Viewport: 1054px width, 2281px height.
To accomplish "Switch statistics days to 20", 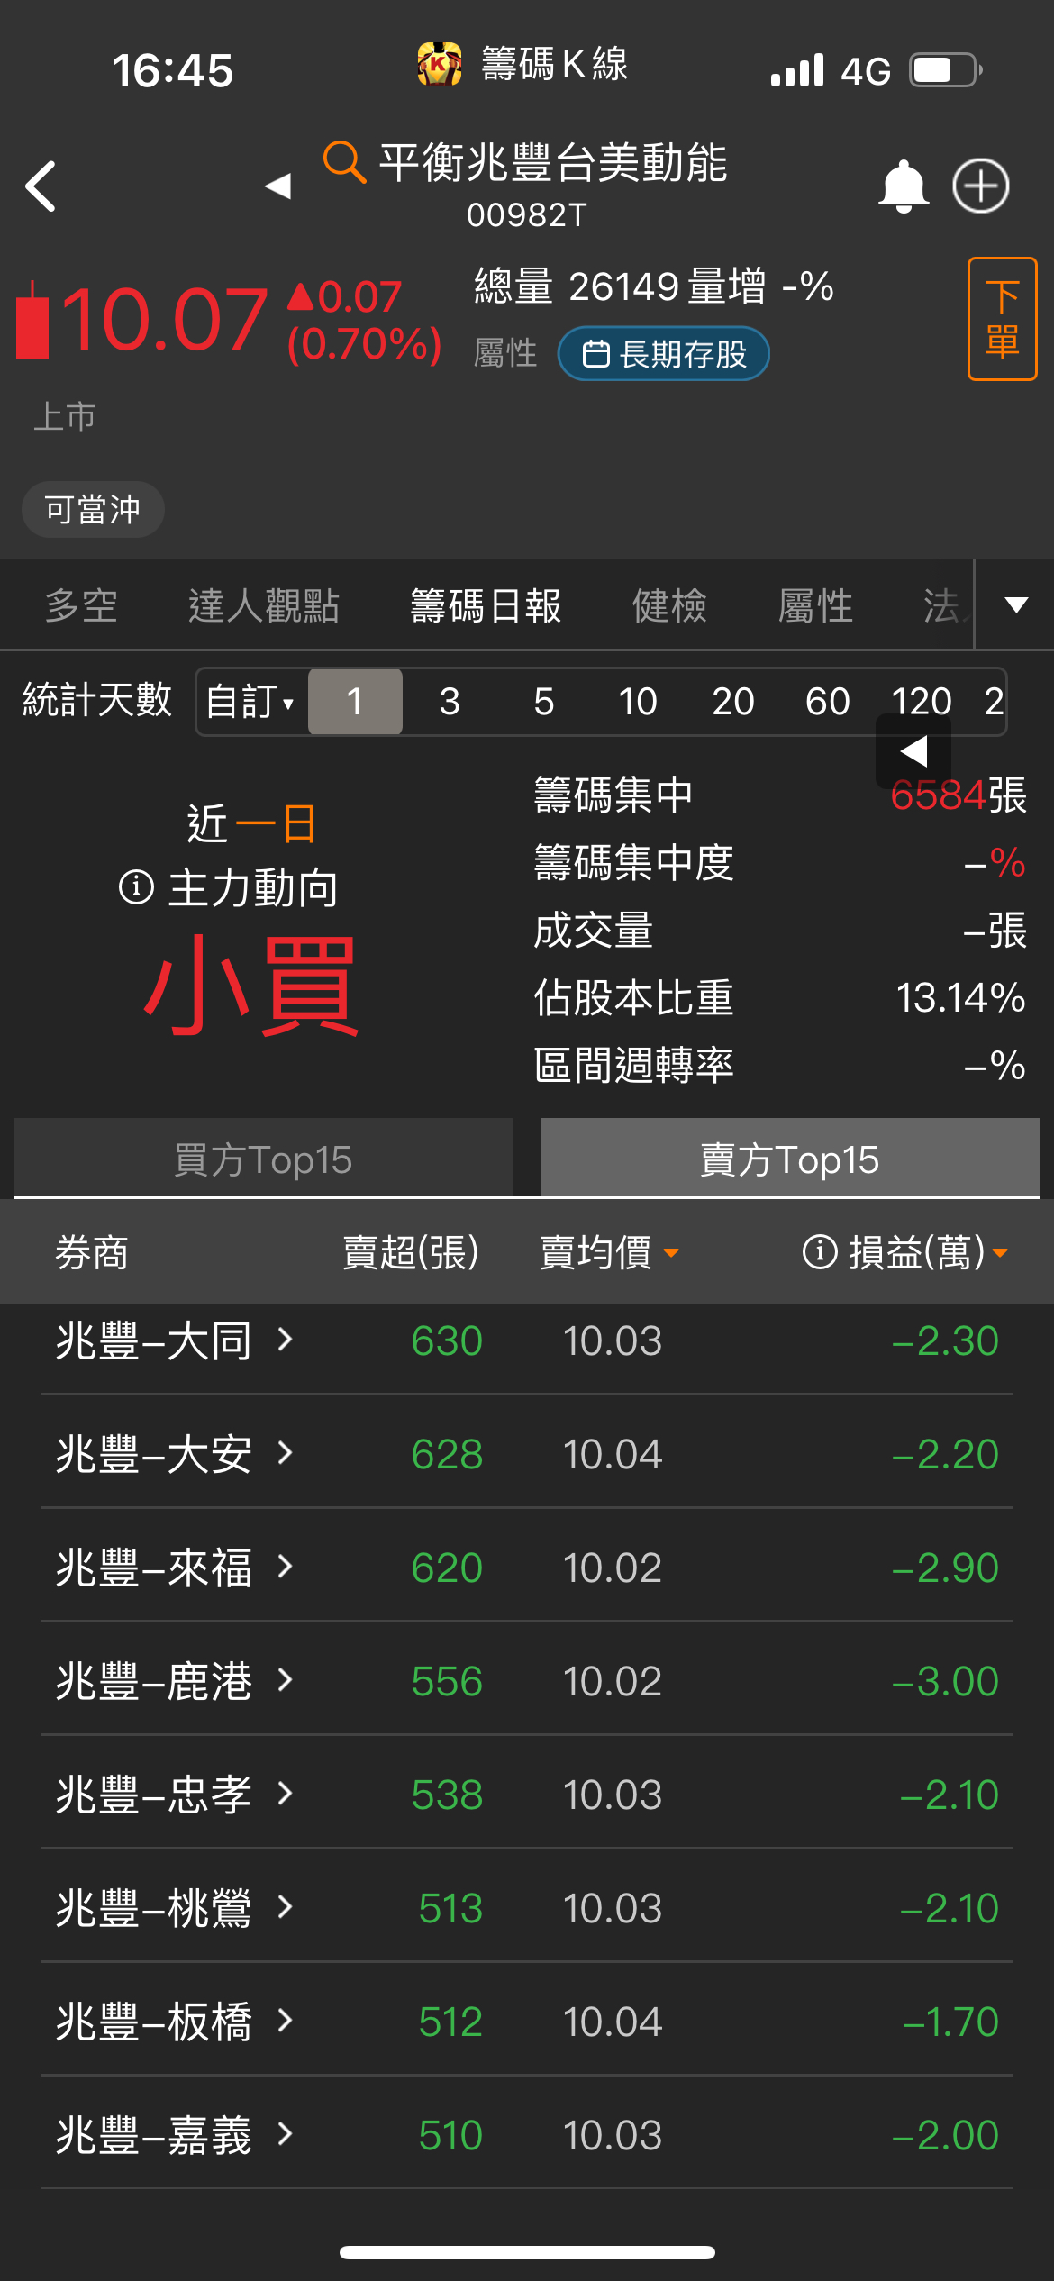I will [x=732, y=702].
